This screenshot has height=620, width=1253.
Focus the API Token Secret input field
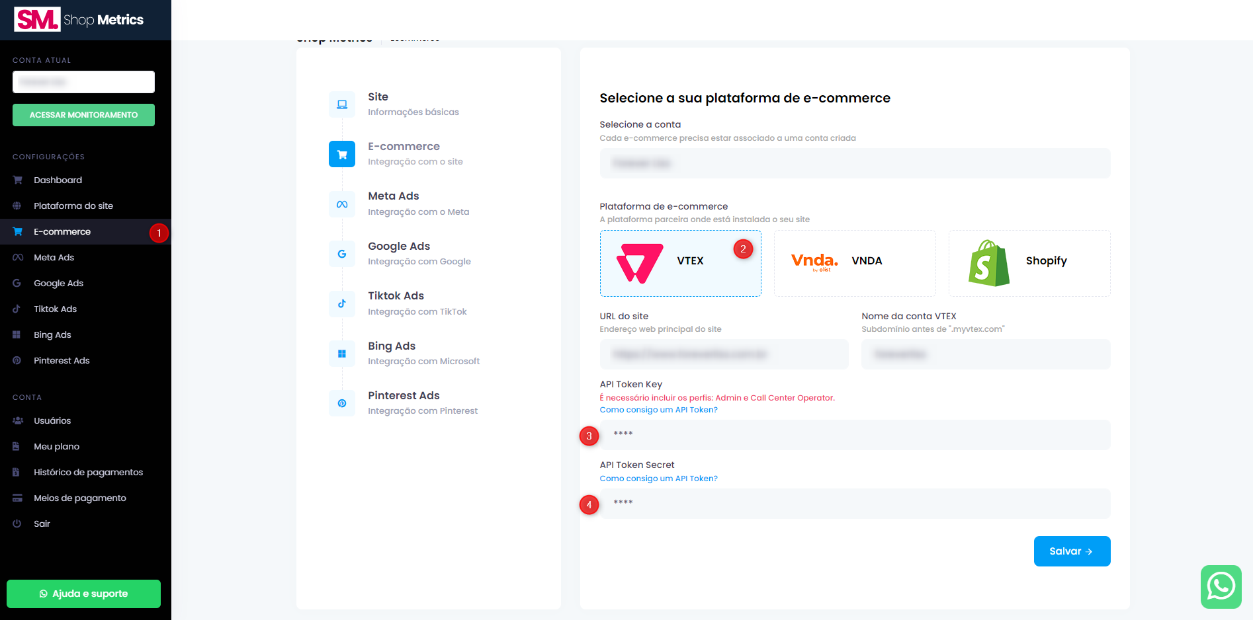854,504
